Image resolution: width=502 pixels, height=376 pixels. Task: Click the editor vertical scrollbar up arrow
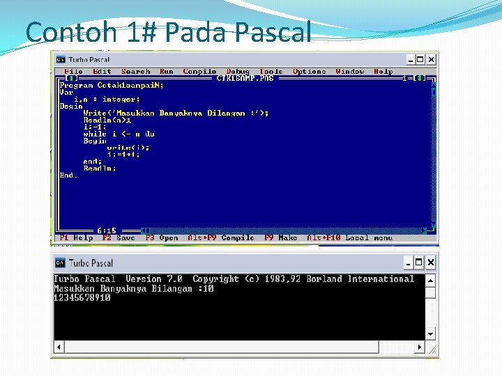pyautogui.click(x=434, y=85)
